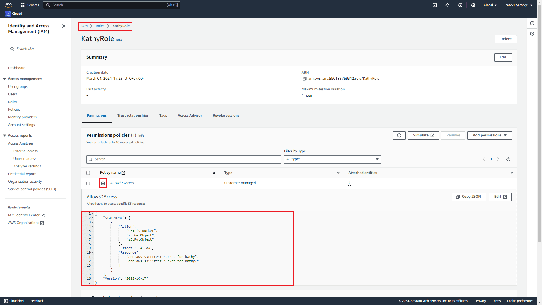Focus the Search IAM field
The height and width of the screenshot is (305, 542).
tap(36, 49)
